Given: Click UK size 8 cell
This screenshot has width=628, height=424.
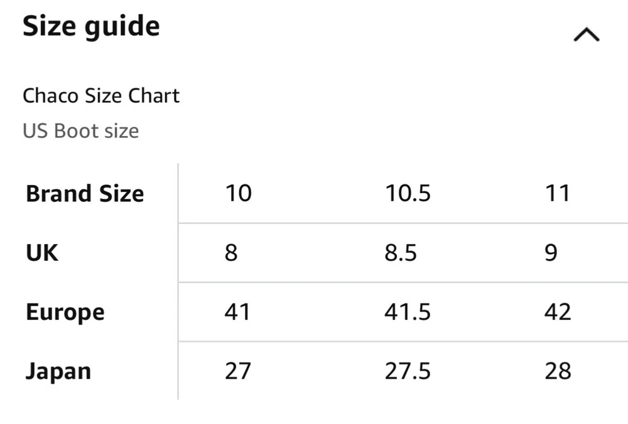Looking at the screenshot, I should point(231,253).
